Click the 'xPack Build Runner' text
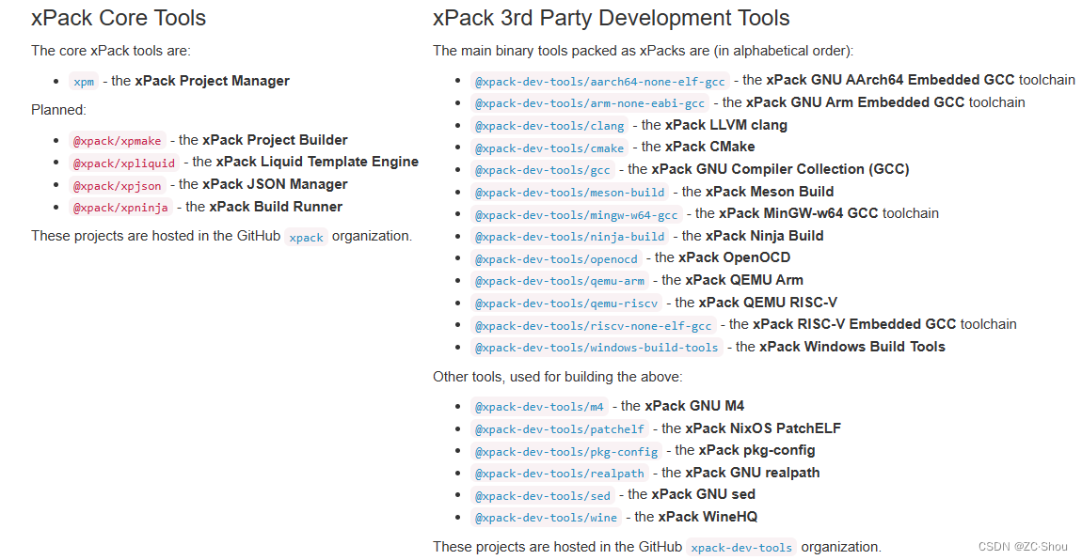1082x560 pixels. coord(276,207)
